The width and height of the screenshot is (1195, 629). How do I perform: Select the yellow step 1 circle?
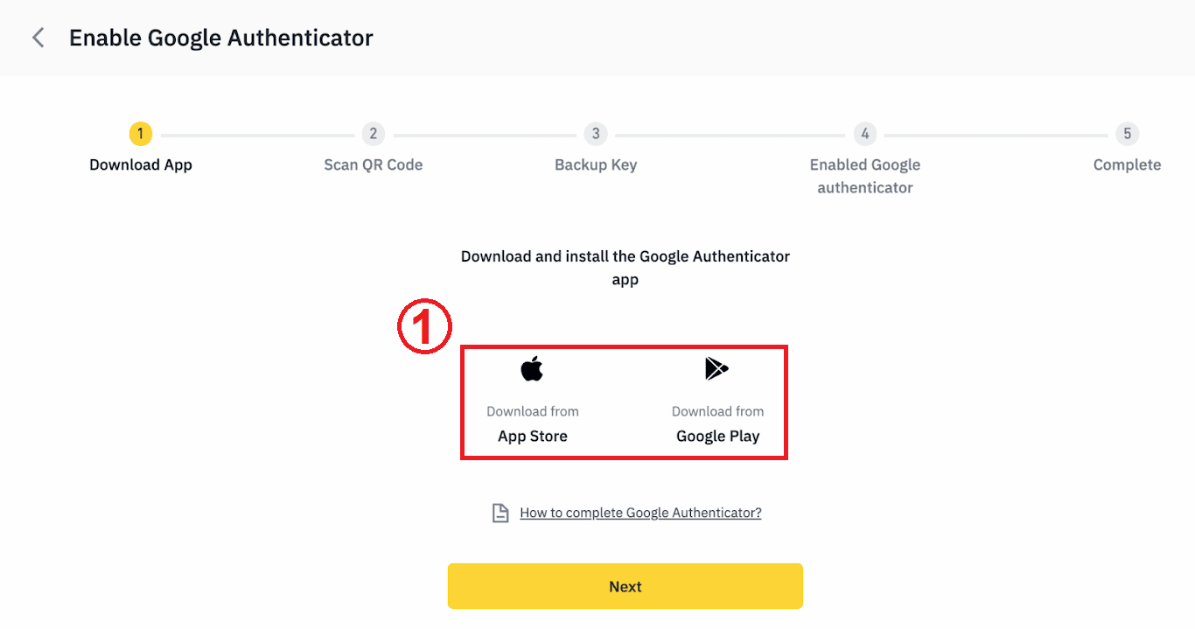(140, 133)
